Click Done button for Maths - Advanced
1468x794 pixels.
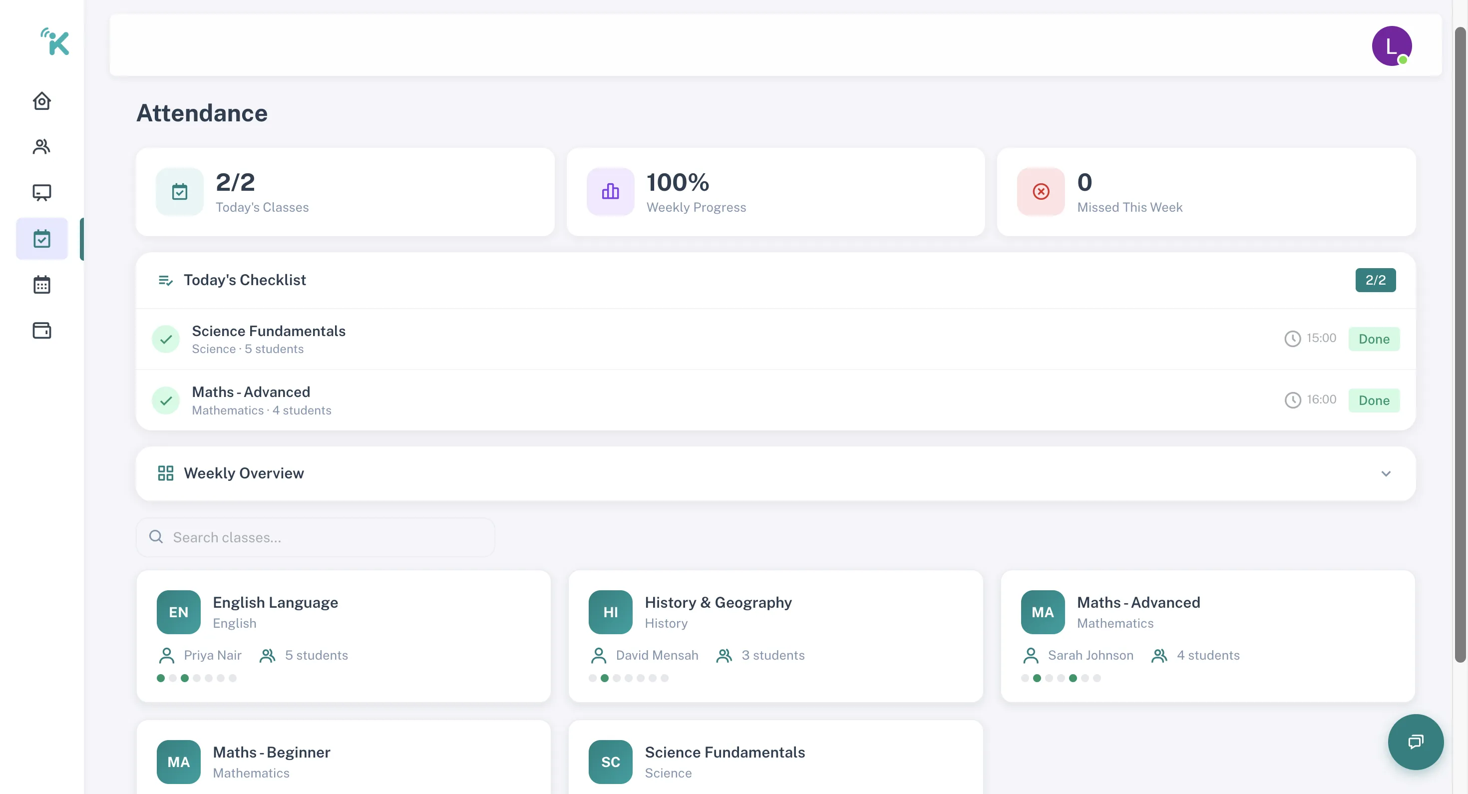pyautogui.click(x=1374, y=400)
